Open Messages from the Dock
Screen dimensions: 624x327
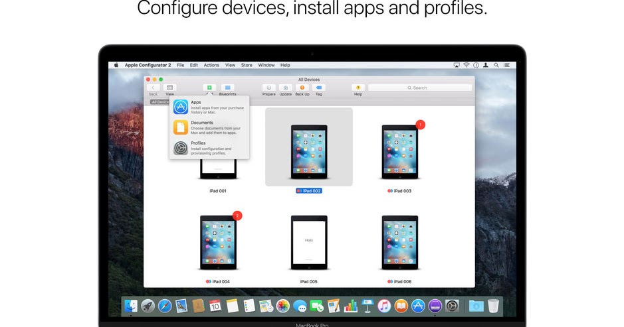coord(300,306)
